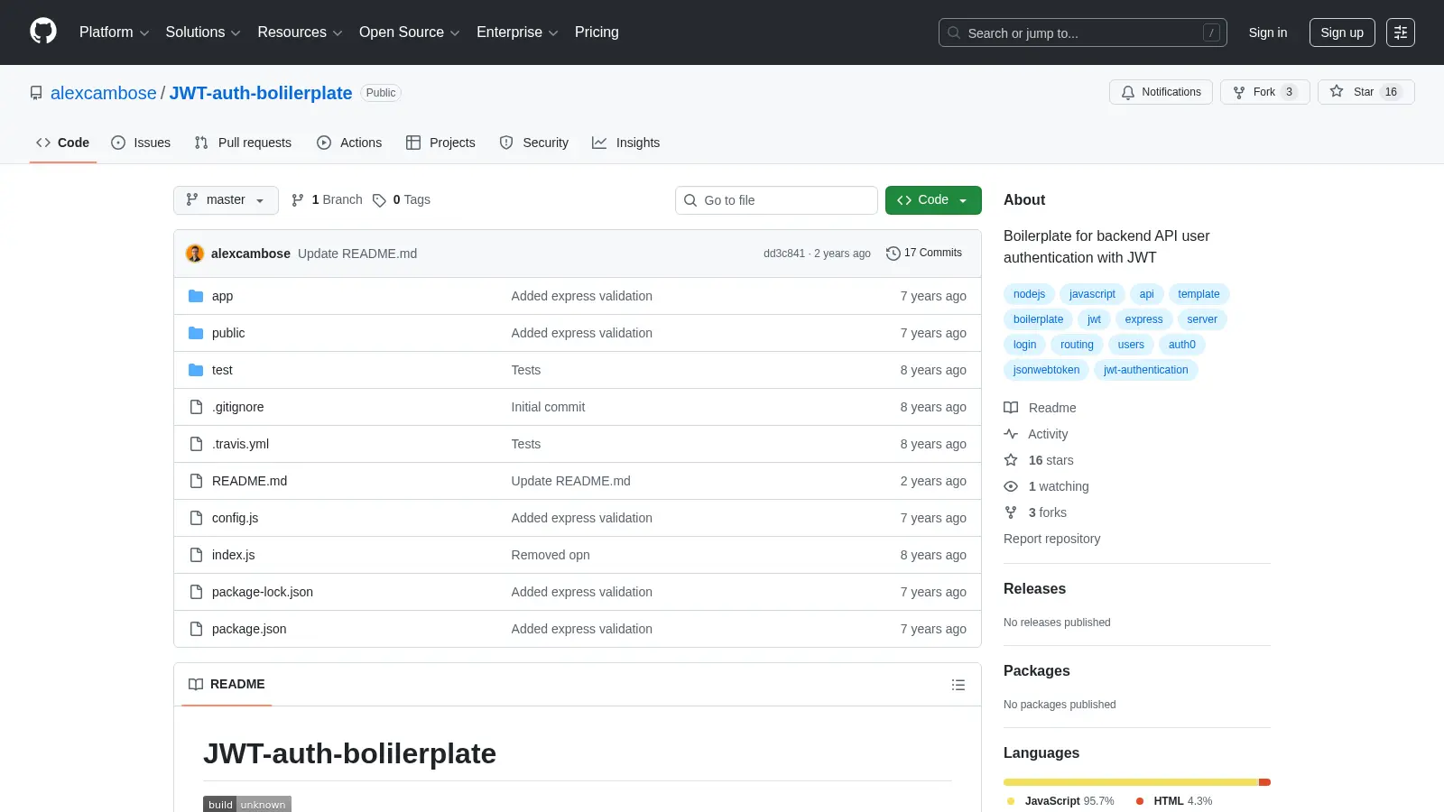Click the .travis.yml file icon
Viewport: 1444px width, 812px height.
[x=196, y=444]
